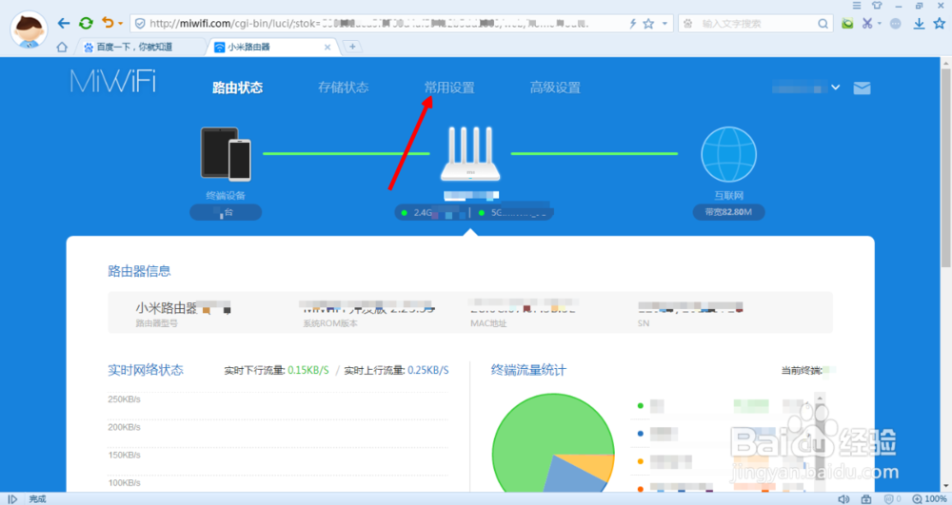Open downloads with the download arrow icon
The width and height of the screenshot is (952, 505).
pos(920,23)
